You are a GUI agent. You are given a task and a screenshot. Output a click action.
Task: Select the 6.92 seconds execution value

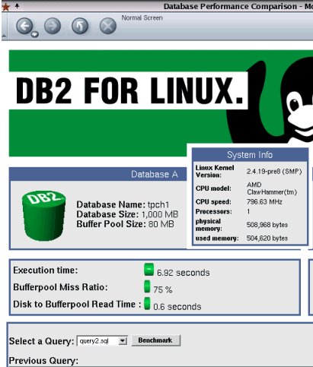[184, 273]
